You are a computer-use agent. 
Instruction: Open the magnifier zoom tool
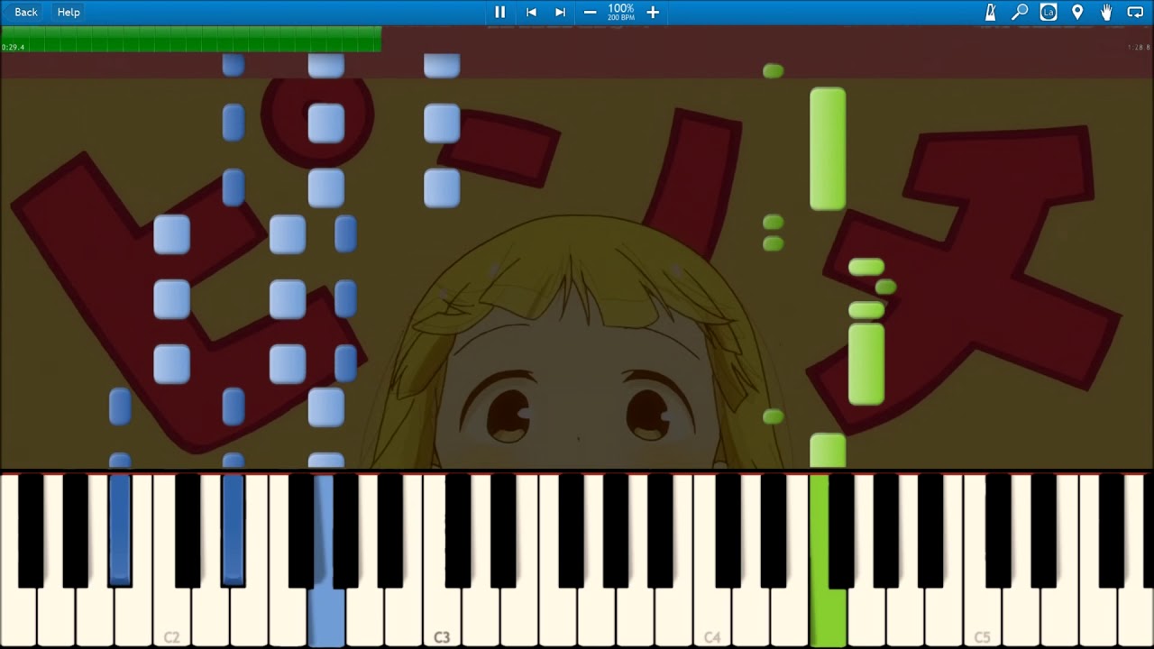point(1020,12)
